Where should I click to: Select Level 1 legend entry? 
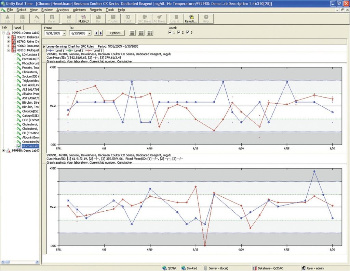(x=56, y=50)
